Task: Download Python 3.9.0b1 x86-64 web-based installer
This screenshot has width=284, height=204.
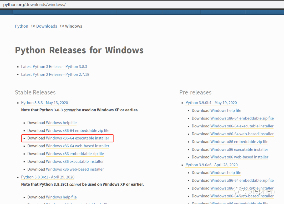Action: click(242, 134)
